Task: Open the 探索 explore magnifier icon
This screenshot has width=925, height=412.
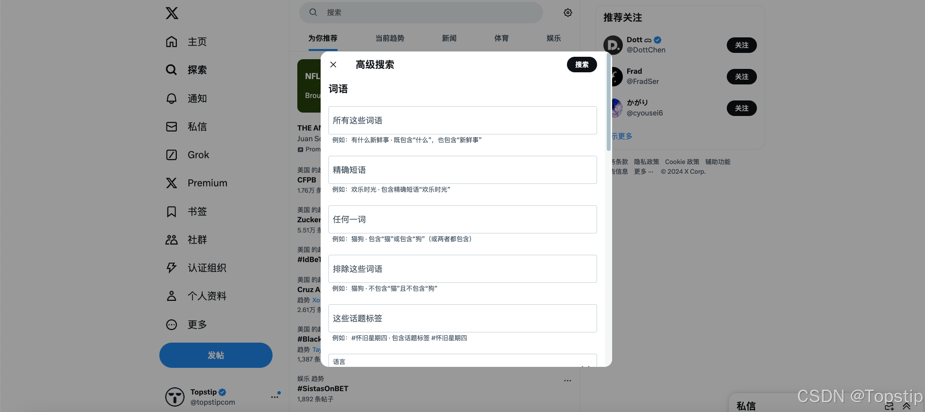Action: coord(171,70)
